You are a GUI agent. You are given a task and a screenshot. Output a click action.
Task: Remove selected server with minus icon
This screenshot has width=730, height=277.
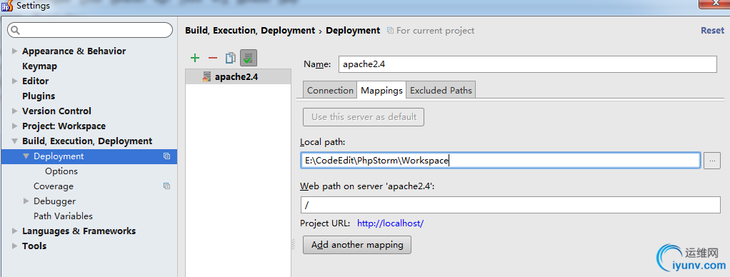[213, 58]
